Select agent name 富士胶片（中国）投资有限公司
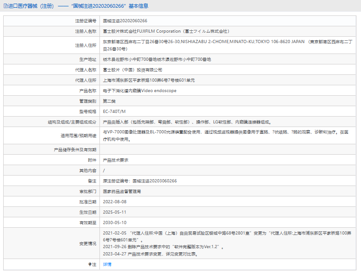The image size is (361, 274). point(133,70)
